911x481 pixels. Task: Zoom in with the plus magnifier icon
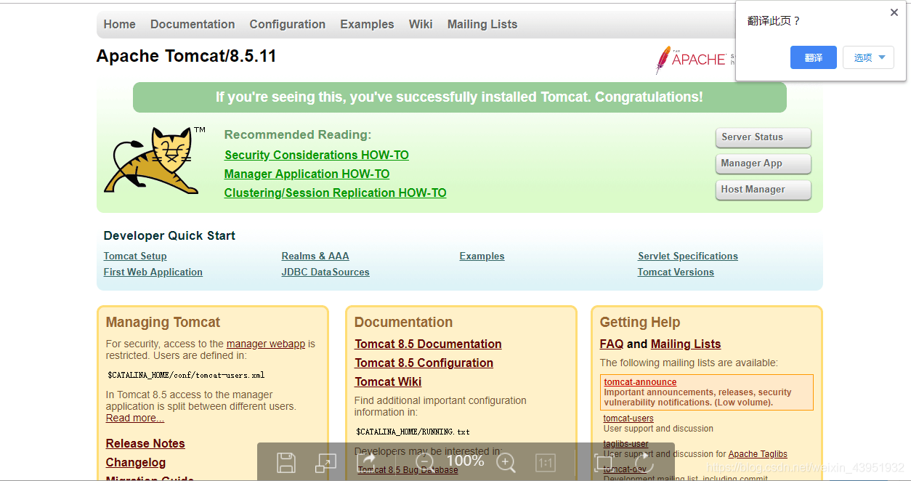coord(506,462)
